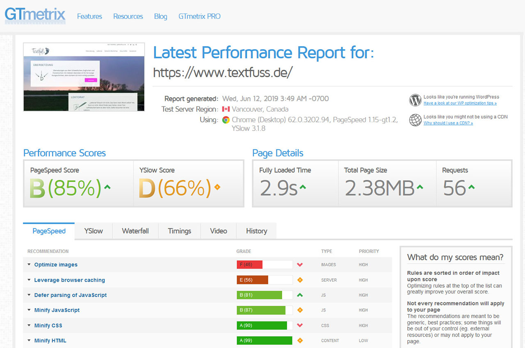Click the YSlow Score D(66%) value
Screen dimensions: 525x348
[175, 188]
